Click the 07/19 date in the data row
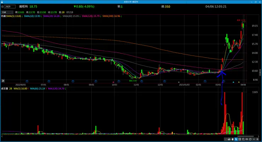The image size is (262, 142). (70, 12)
